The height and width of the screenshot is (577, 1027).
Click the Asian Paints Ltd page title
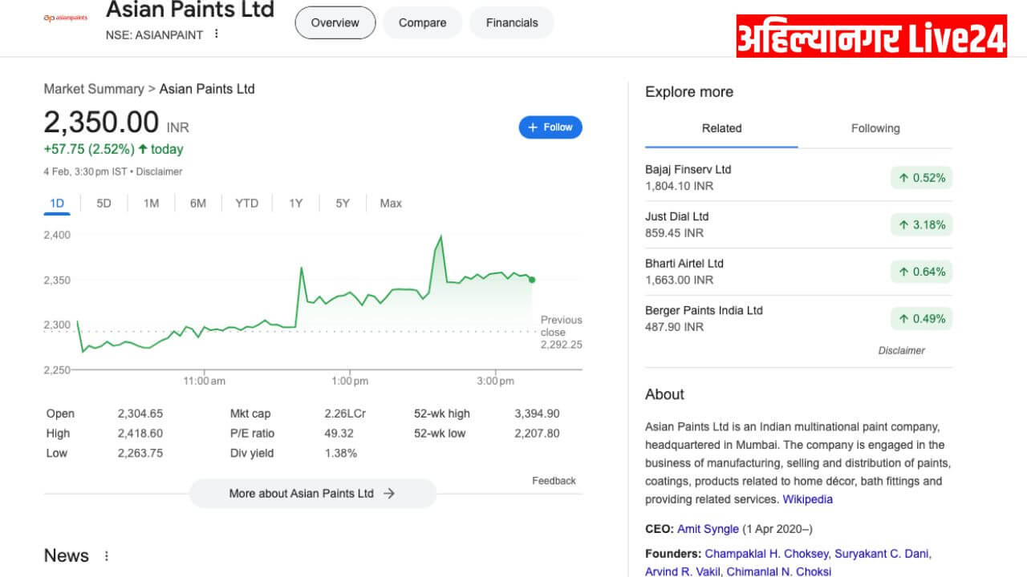(190, 10)
